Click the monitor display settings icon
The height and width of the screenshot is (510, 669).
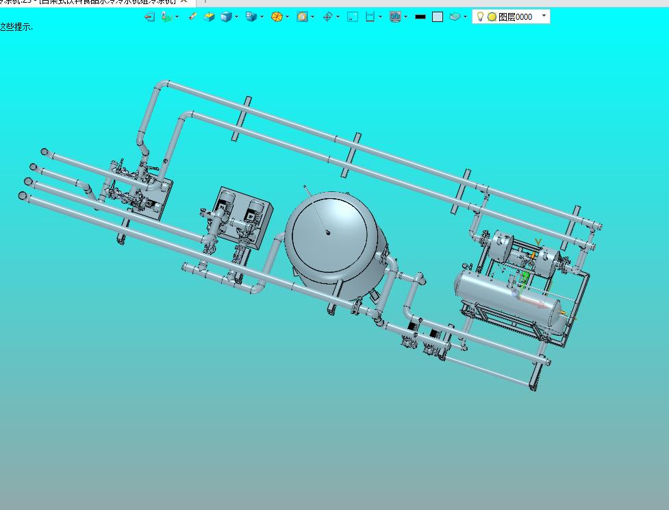coord(396,16)
